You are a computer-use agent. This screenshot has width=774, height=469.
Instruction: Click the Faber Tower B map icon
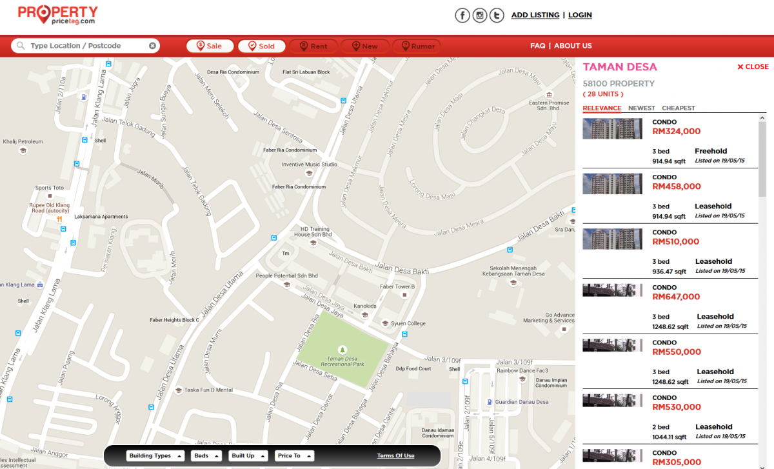coord(404,295)
